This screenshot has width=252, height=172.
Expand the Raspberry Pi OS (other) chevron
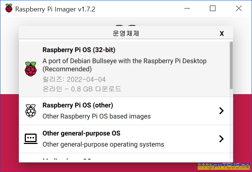tap(221, 111)
